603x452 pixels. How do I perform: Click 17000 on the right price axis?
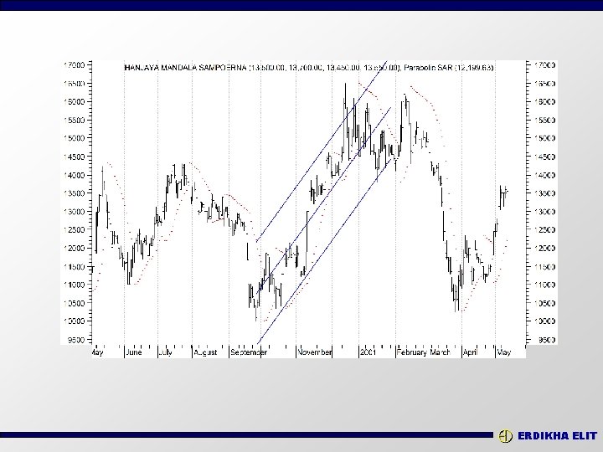(x=544, y=65)
